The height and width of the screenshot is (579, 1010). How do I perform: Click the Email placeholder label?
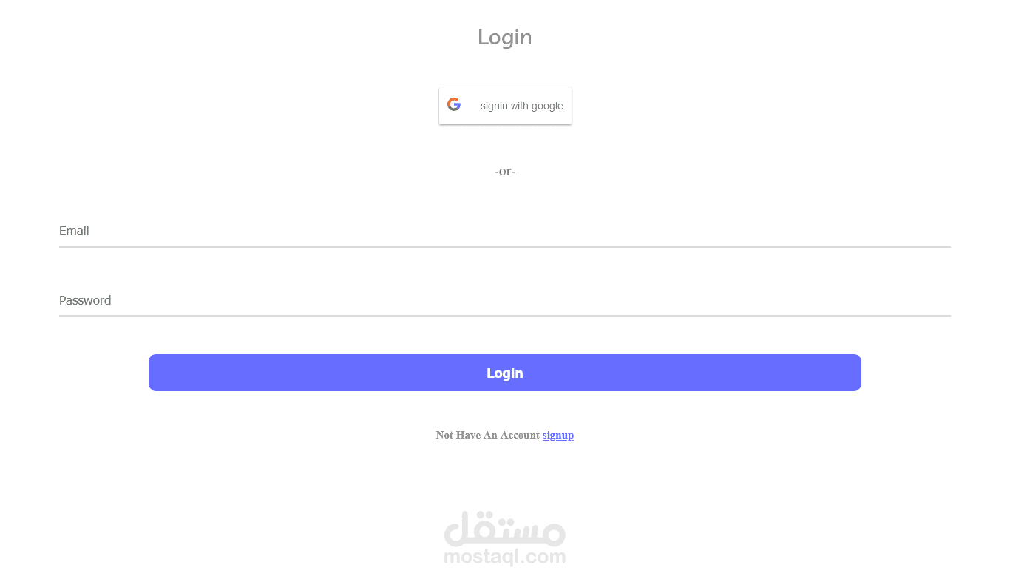coord(74,231)
